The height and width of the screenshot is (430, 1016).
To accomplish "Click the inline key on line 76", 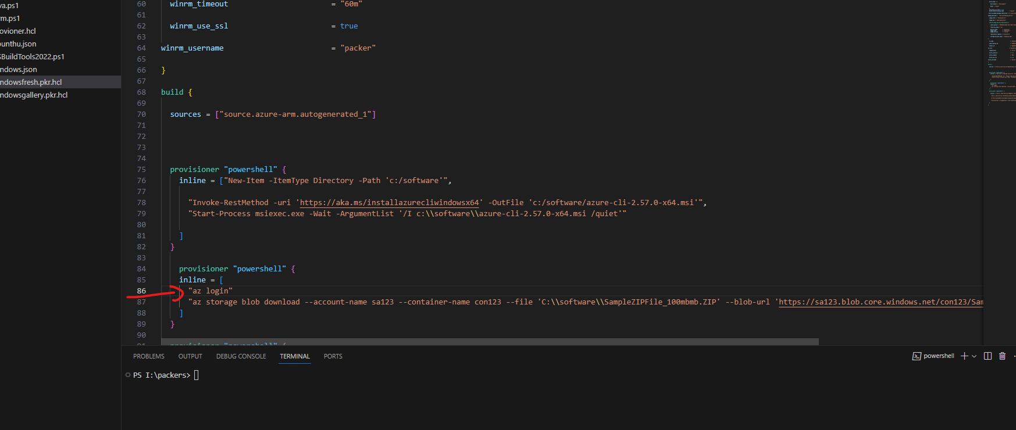I will tap(192, 181).
